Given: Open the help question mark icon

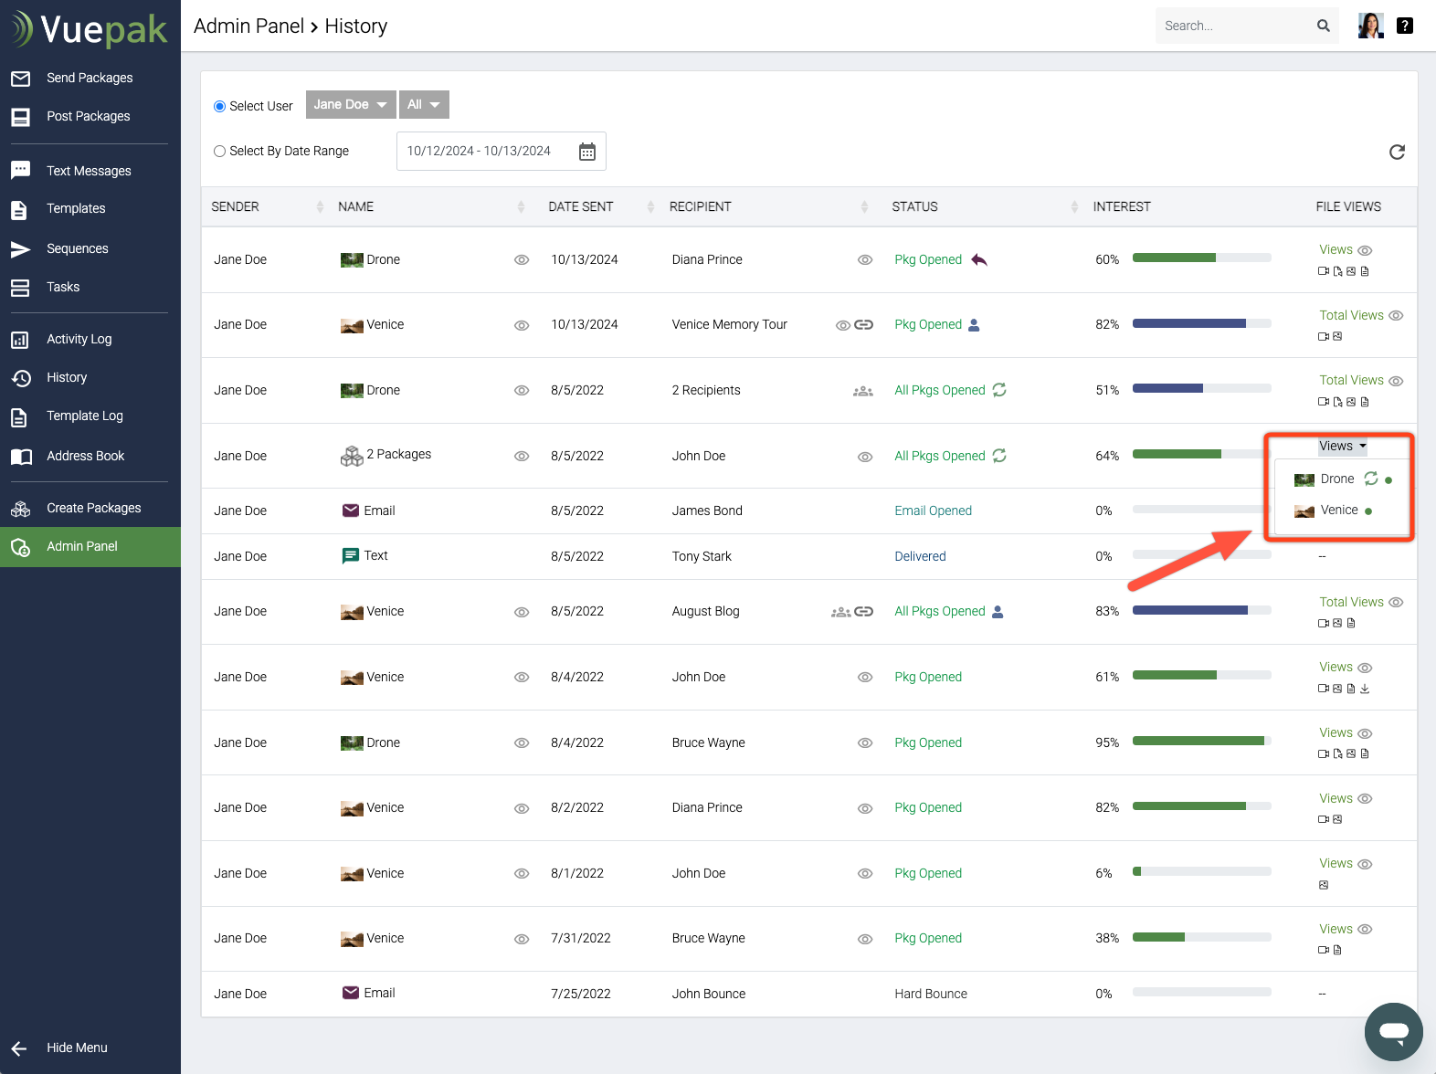Looking at the screenshot, I should 1405,26.
